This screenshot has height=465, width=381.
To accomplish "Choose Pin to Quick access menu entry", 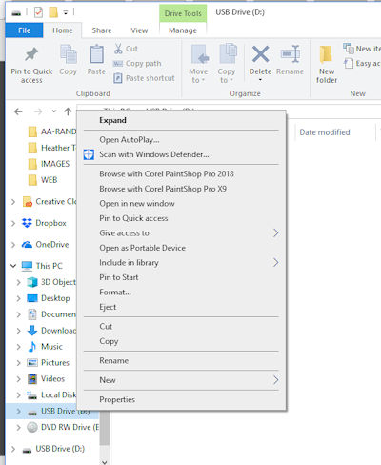I will pyautogui.click(x=181, y=218).
